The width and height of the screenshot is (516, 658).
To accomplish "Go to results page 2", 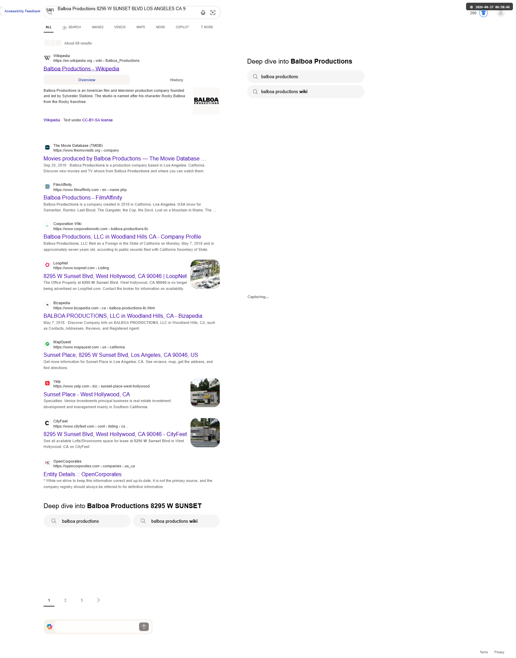I will pos(65,600).
